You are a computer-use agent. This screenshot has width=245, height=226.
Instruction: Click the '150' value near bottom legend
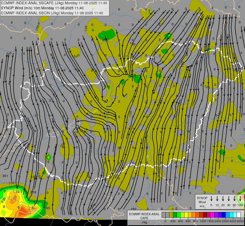tap(133, 209)
